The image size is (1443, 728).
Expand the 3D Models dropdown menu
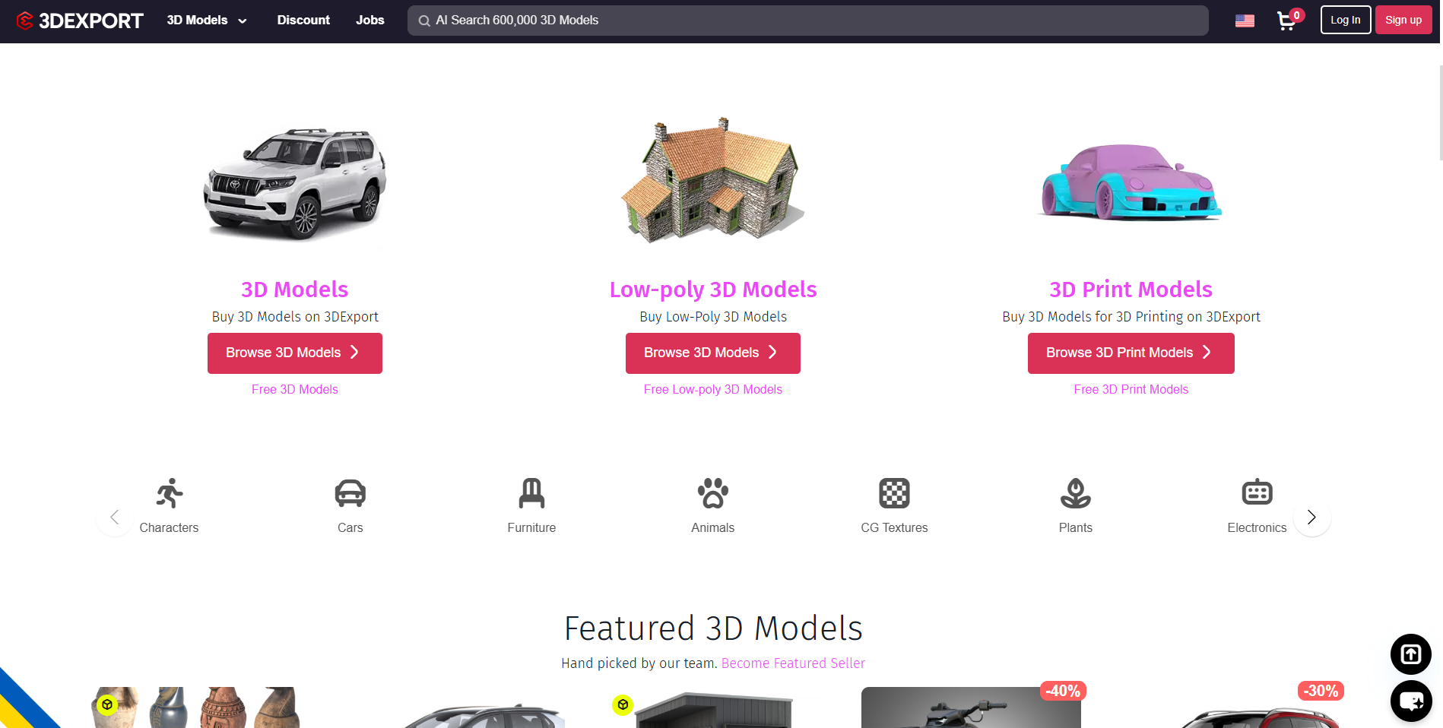[207, 21]
